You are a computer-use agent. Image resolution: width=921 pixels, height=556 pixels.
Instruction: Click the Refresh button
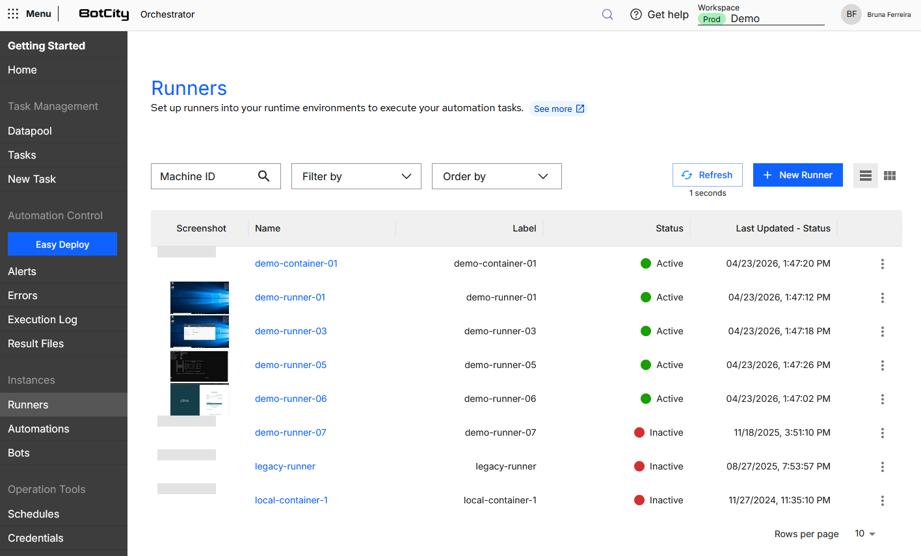(708, 175)
